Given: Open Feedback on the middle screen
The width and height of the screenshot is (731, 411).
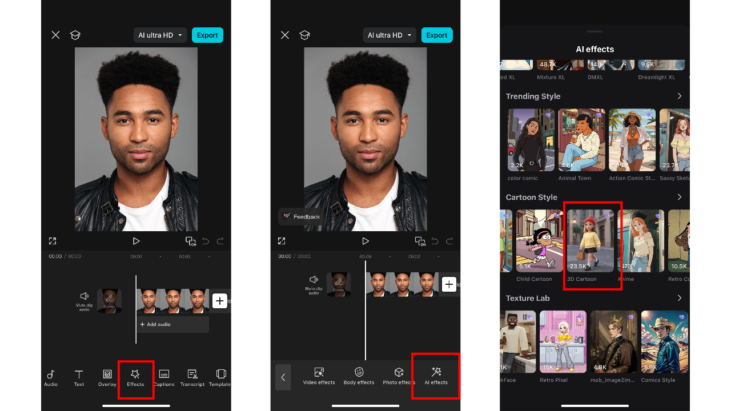Looking at the screenshot, I should click(x=301, y=217).
